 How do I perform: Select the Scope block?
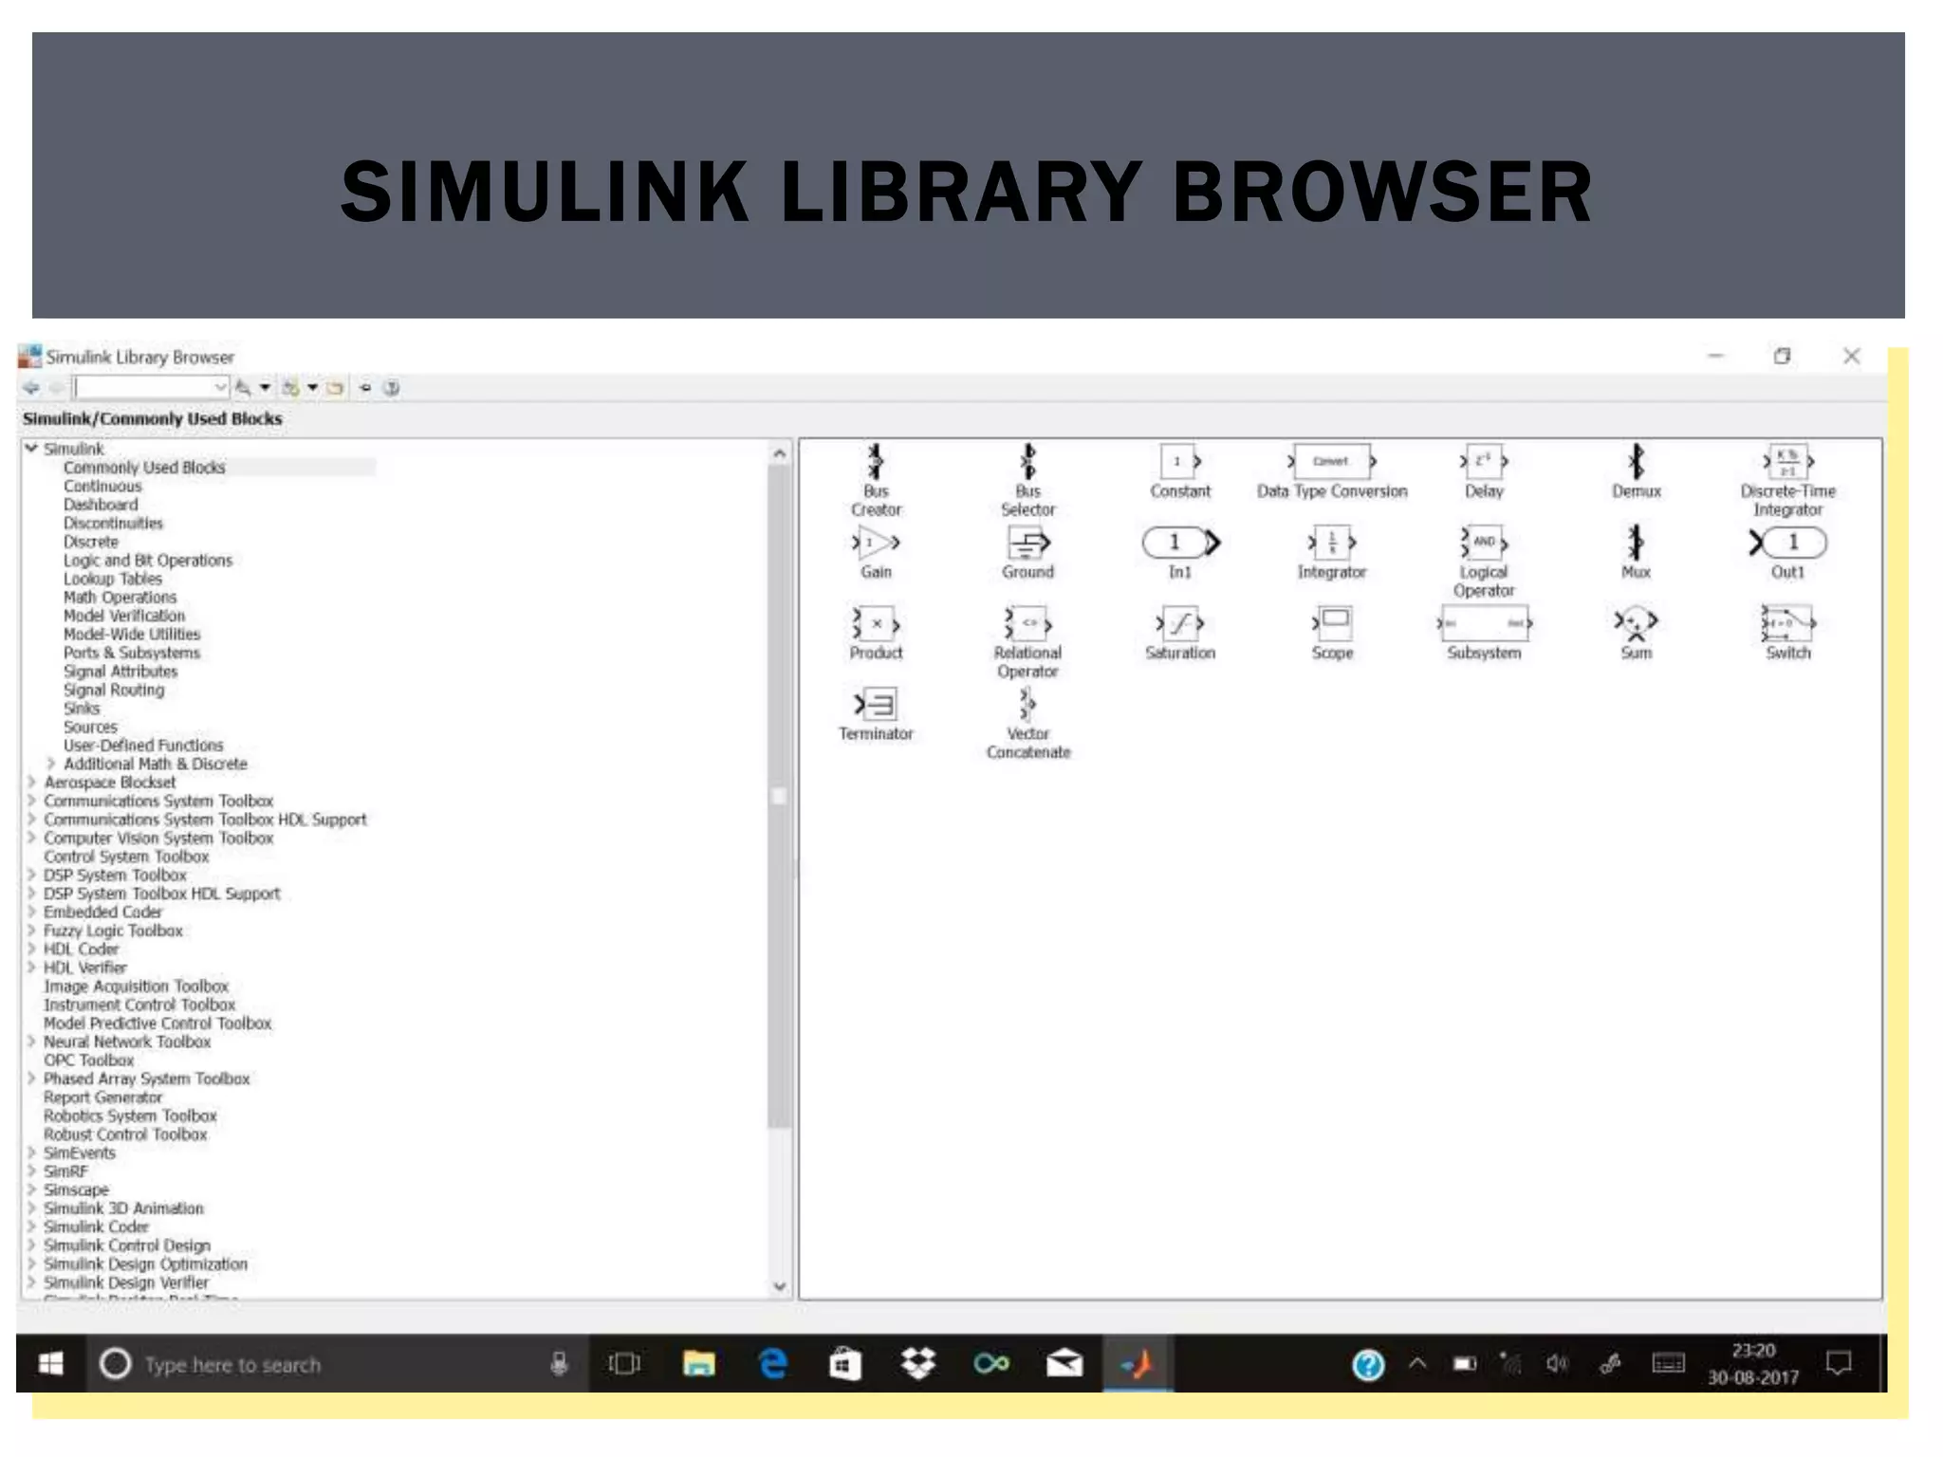coord(1333,623)
